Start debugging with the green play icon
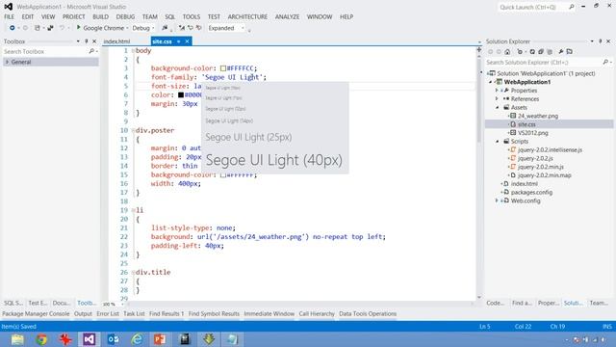The width and height of the screenshot is (616, 347). [x=79, y=28]
